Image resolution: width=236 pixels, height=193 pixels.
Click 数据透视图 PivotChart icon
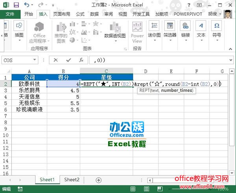tap(115, 31)
